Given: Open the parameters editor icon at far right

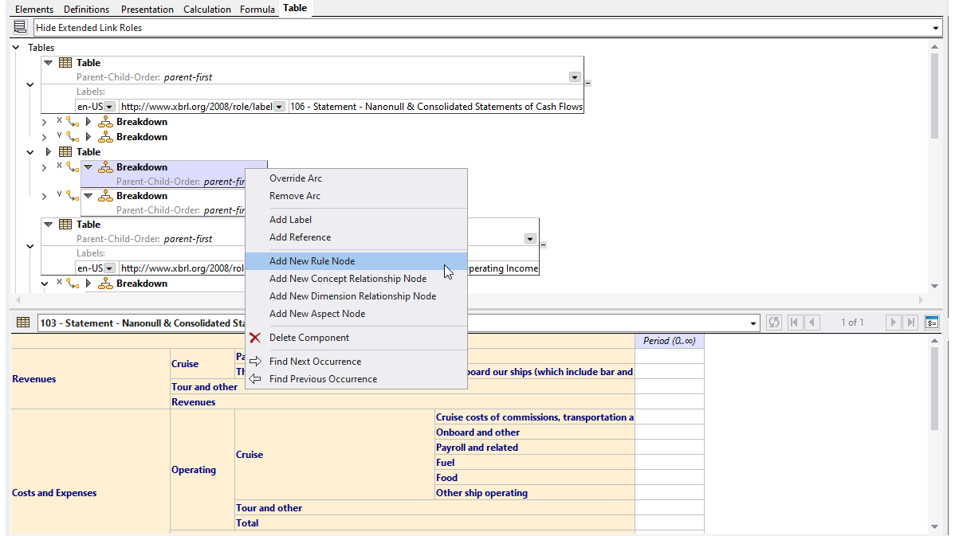Looking at the screenshot, I should pyautogui.click(x=931, y=323).
